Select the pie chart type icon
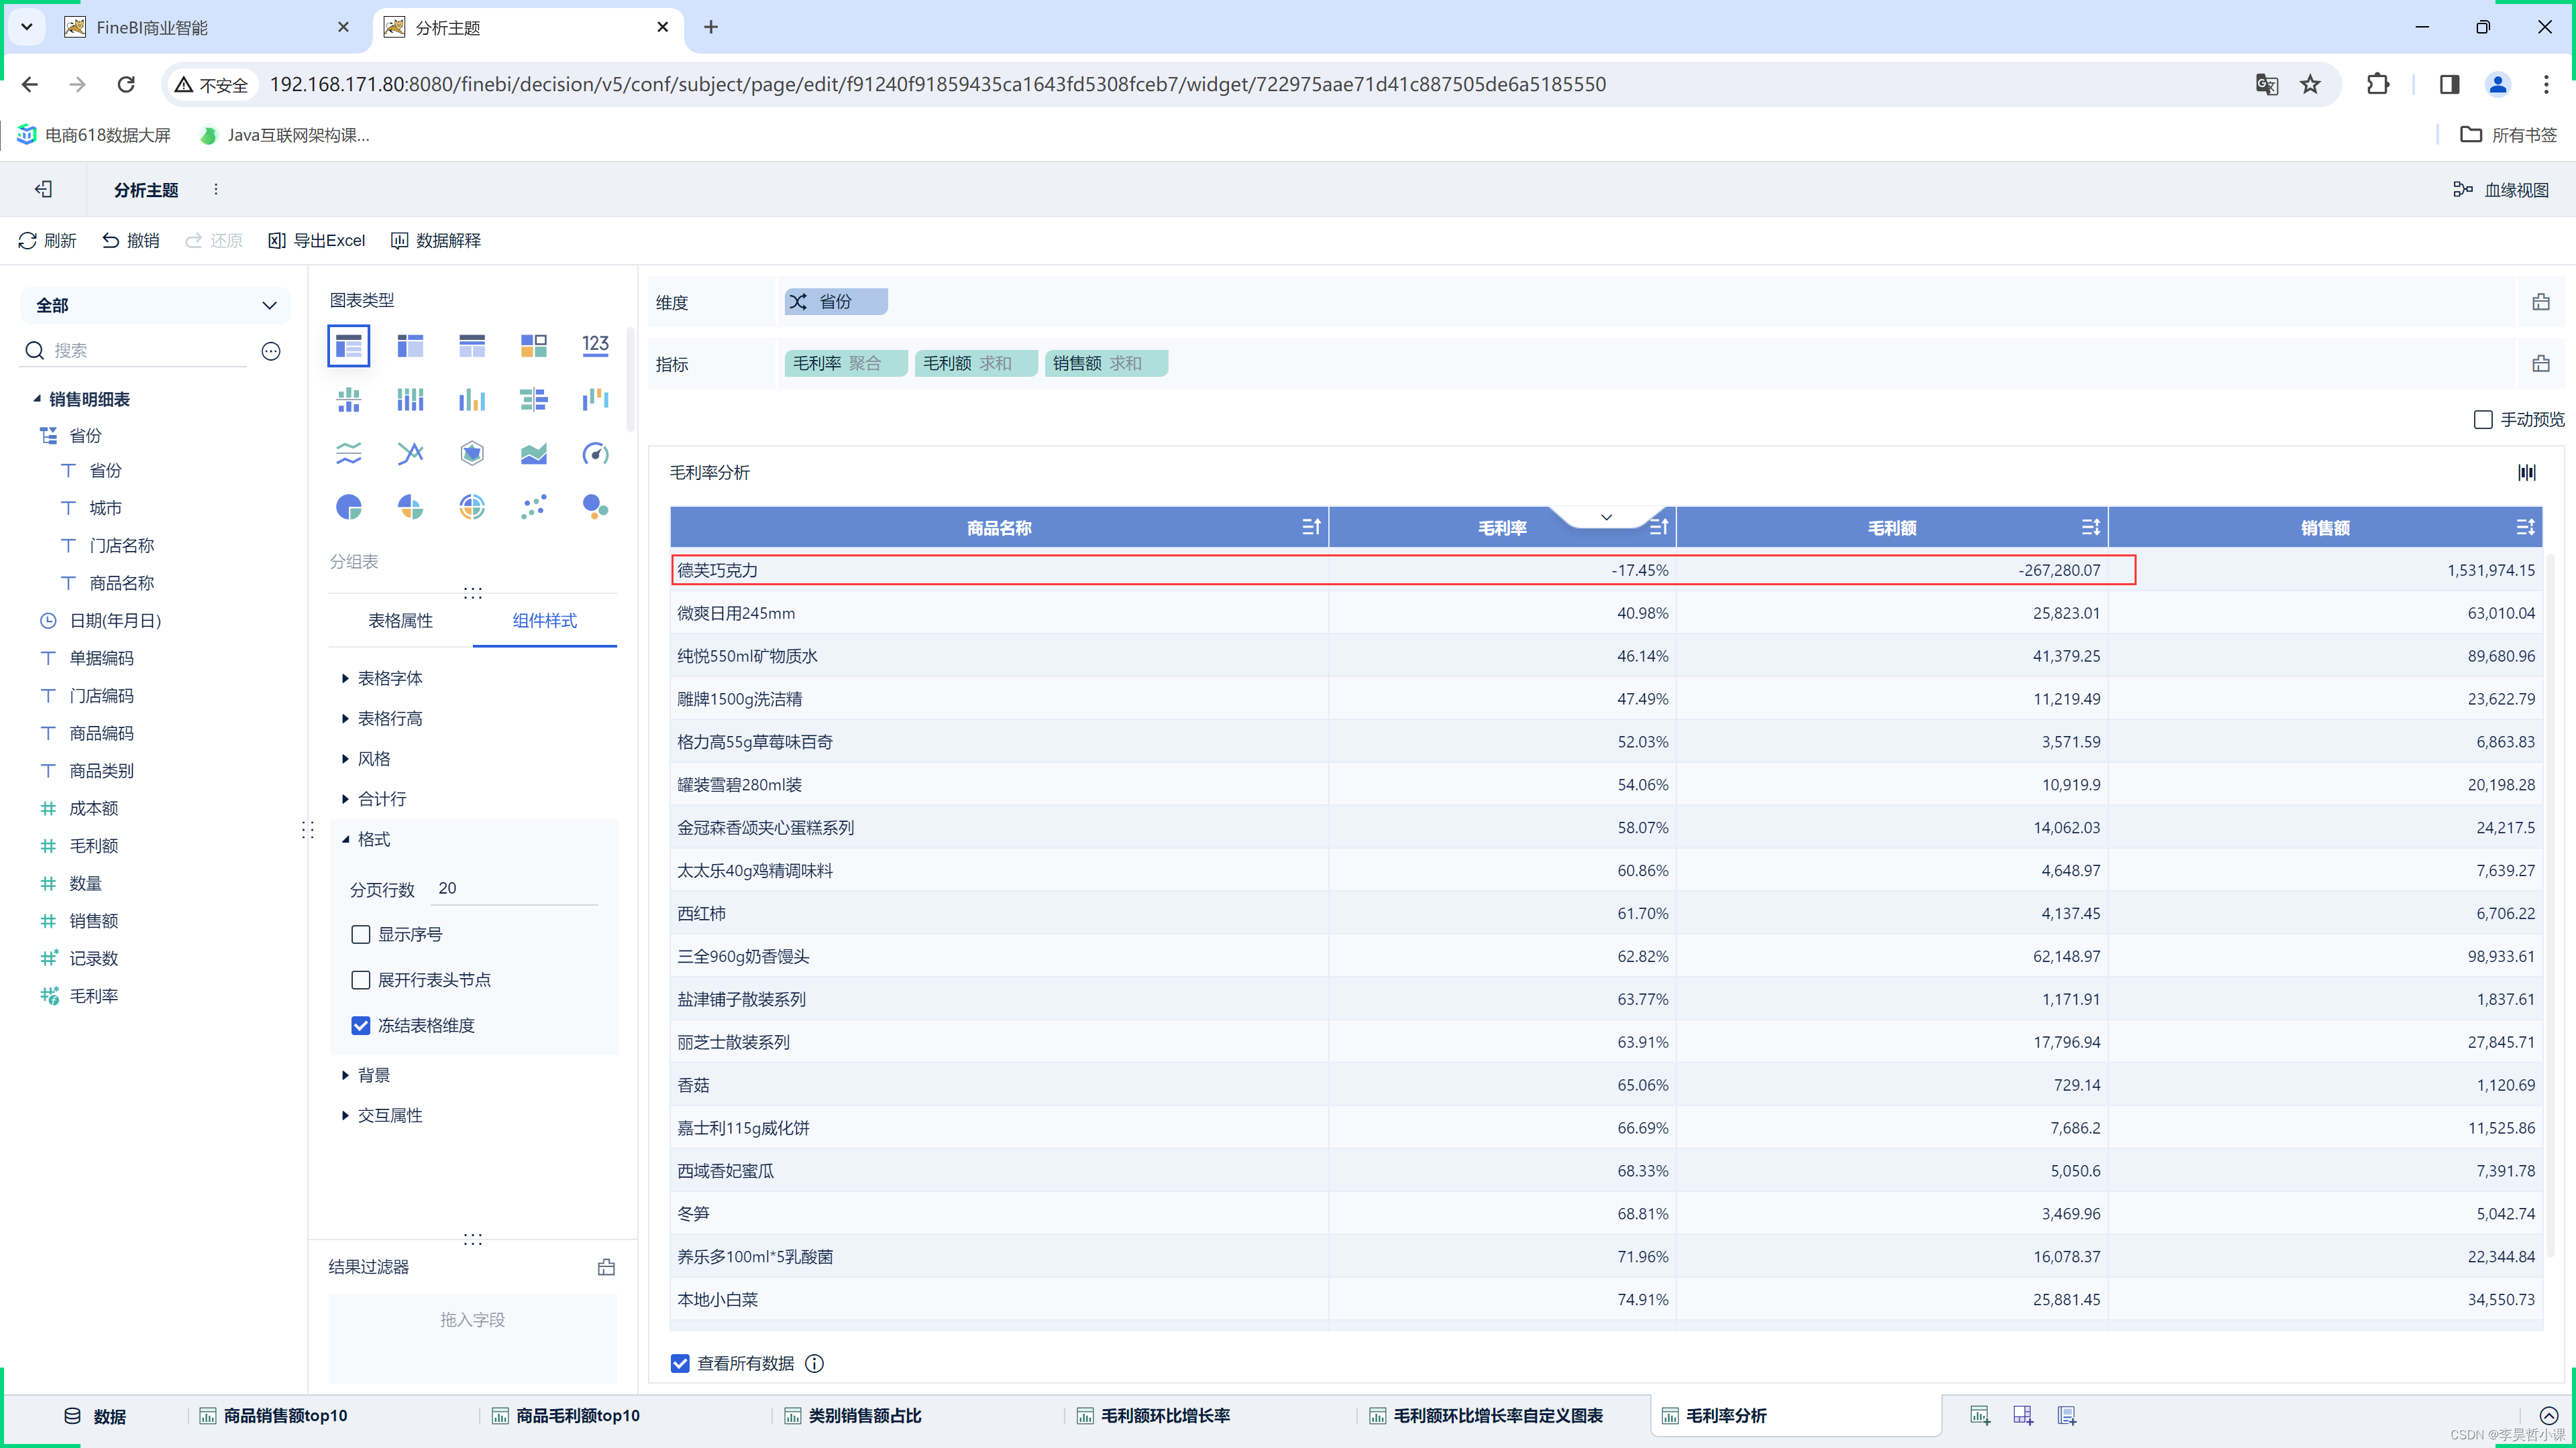Image resolution: width=2576 pixels, height=1448 pixels. point(348,507)
